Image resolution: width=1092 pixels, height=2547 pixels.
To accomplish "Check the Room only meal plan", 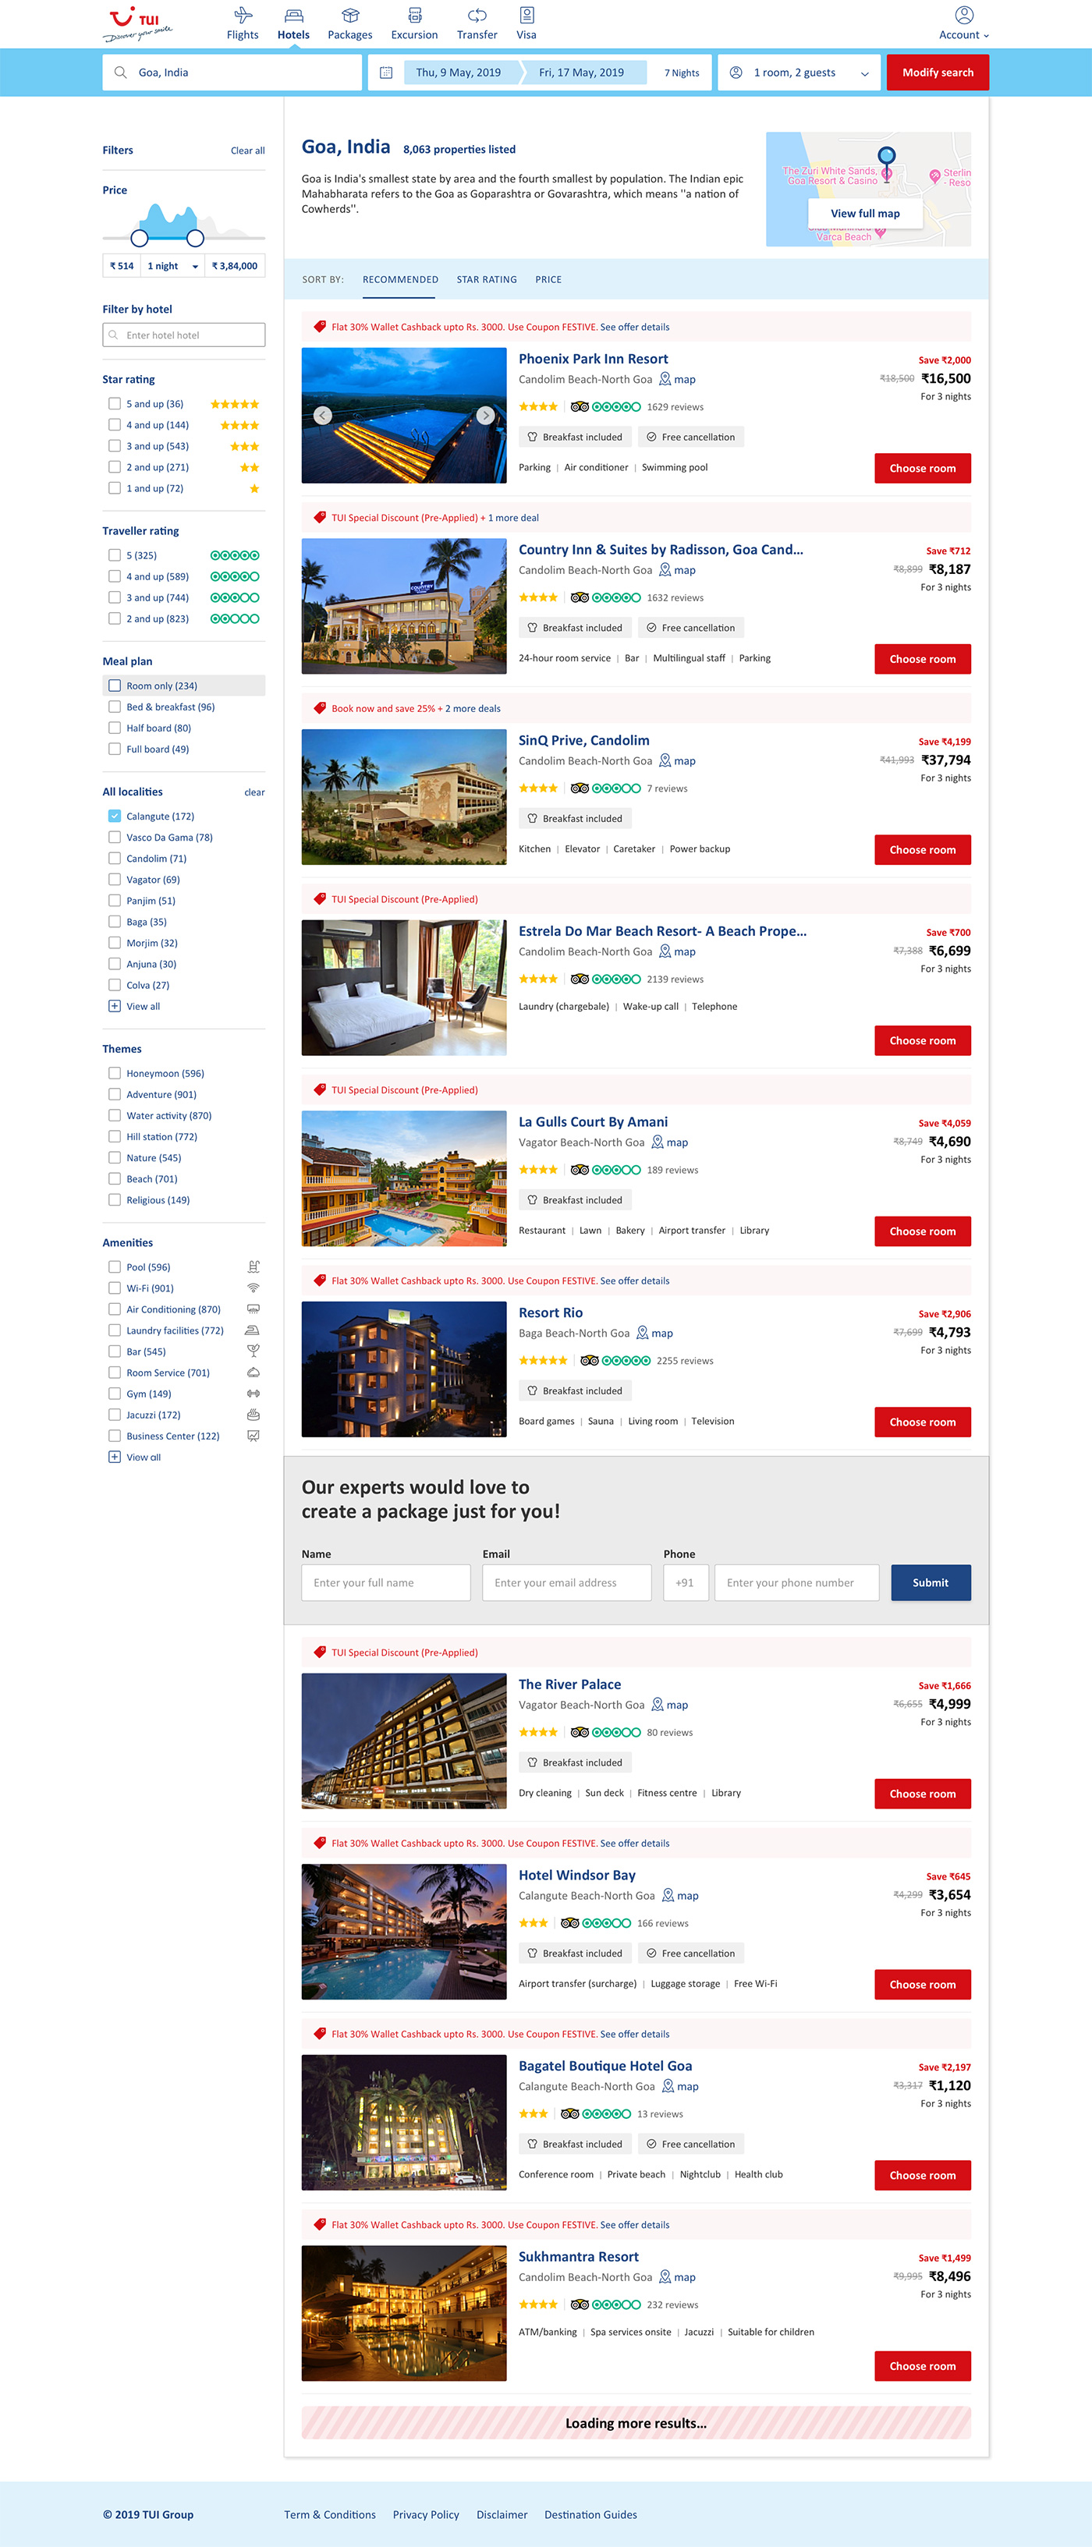I will 115,685.
